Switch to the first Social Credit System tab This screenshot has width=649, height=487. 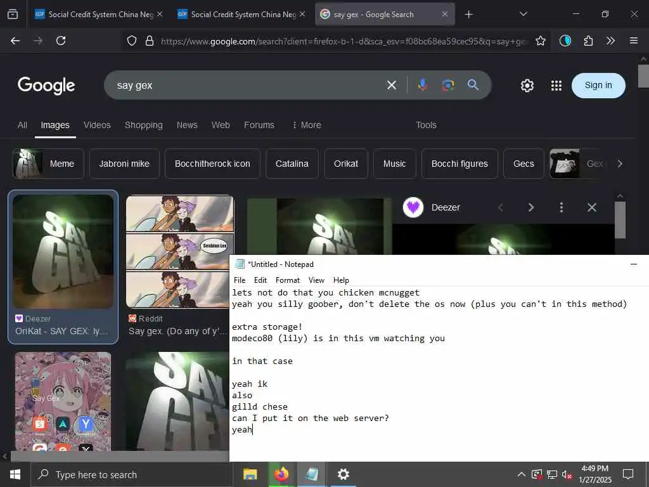coord(98,15)
